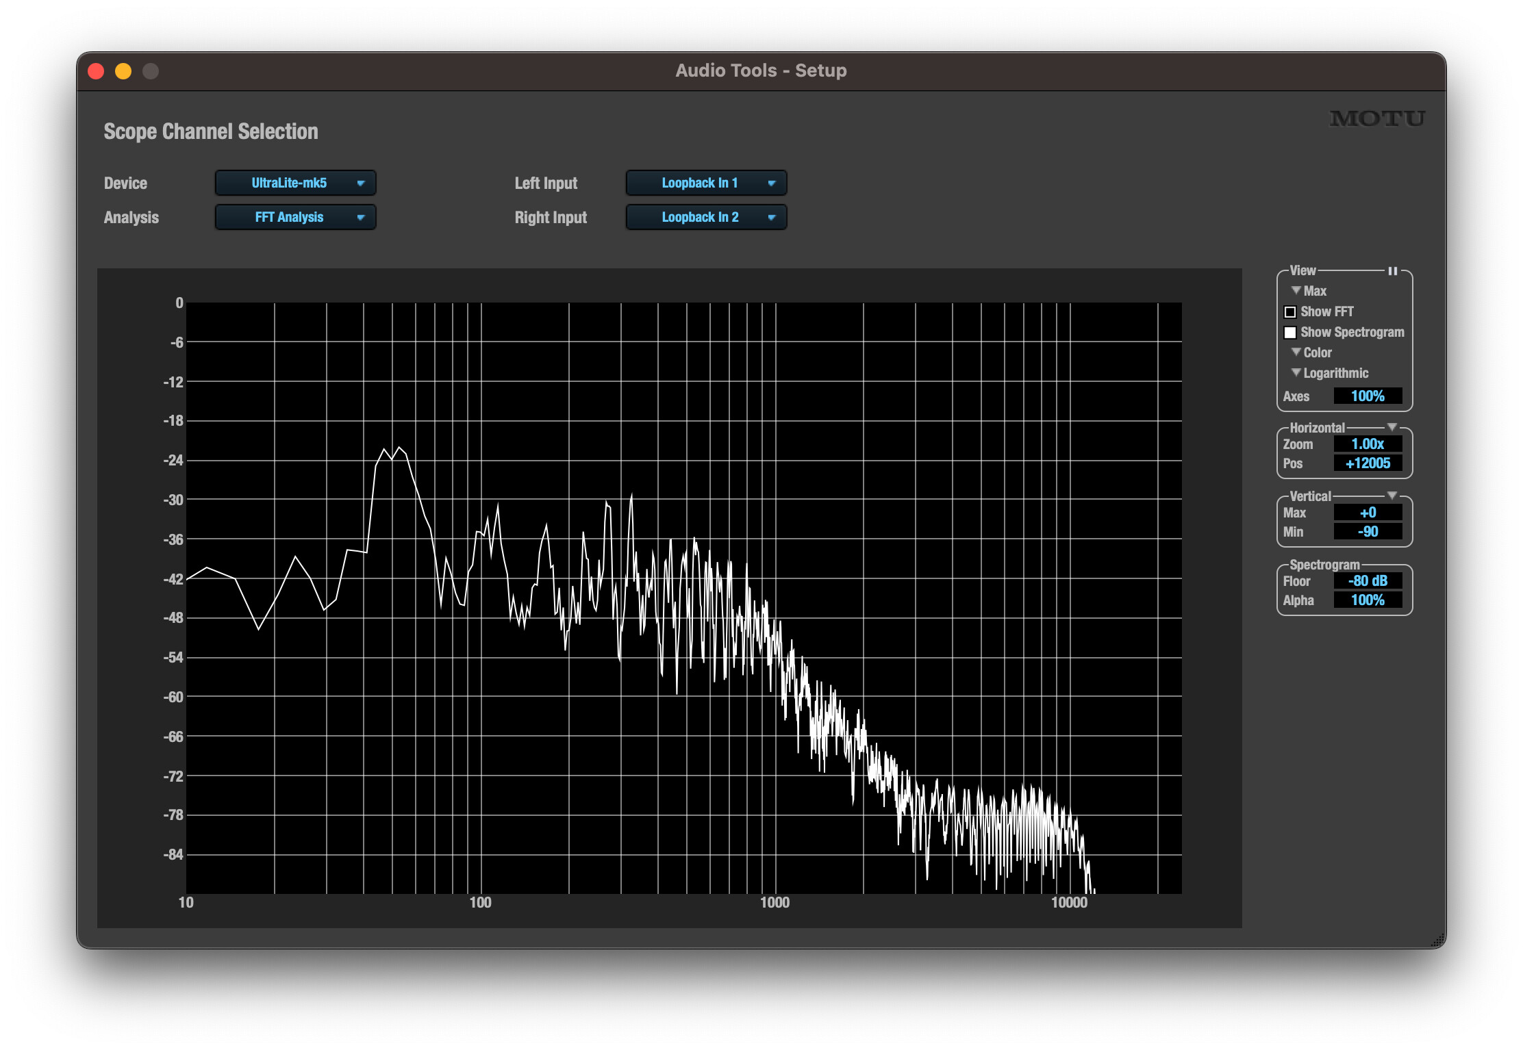Viewport: 1523px width, 1050px height.
Task: Expand the Logarithmic scale menu
Action: point(1329,373)
